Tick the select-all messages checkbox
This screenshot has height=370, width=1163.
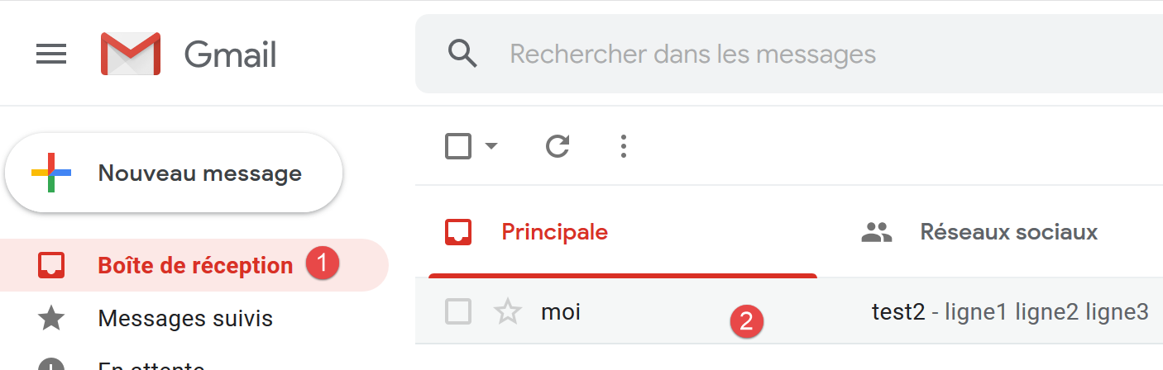tap(458, 147)
